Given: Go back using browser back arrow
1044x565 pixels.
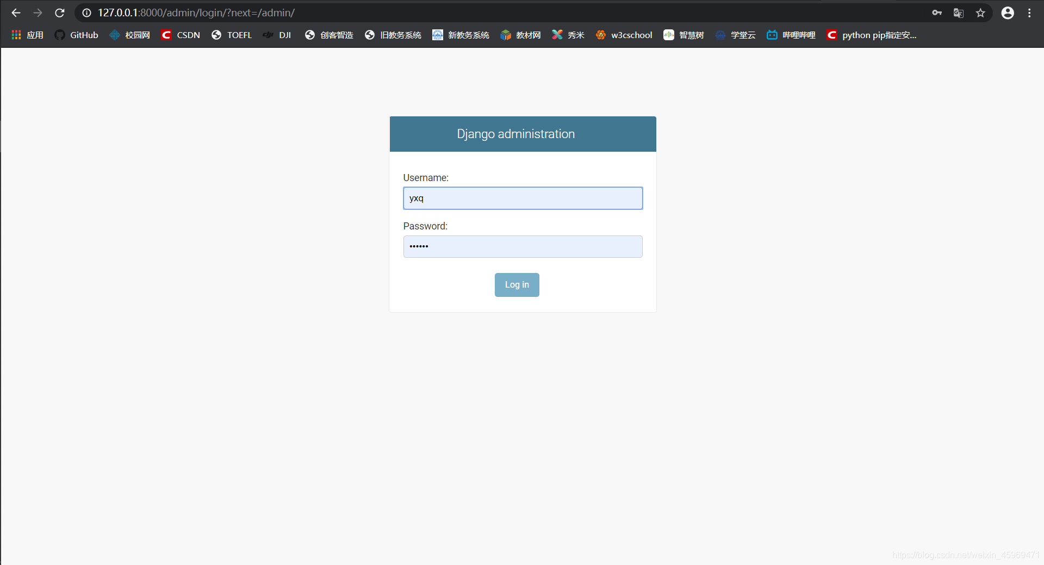Looking at the screenshot, I should pyautogui.click(x=16, y=13).
